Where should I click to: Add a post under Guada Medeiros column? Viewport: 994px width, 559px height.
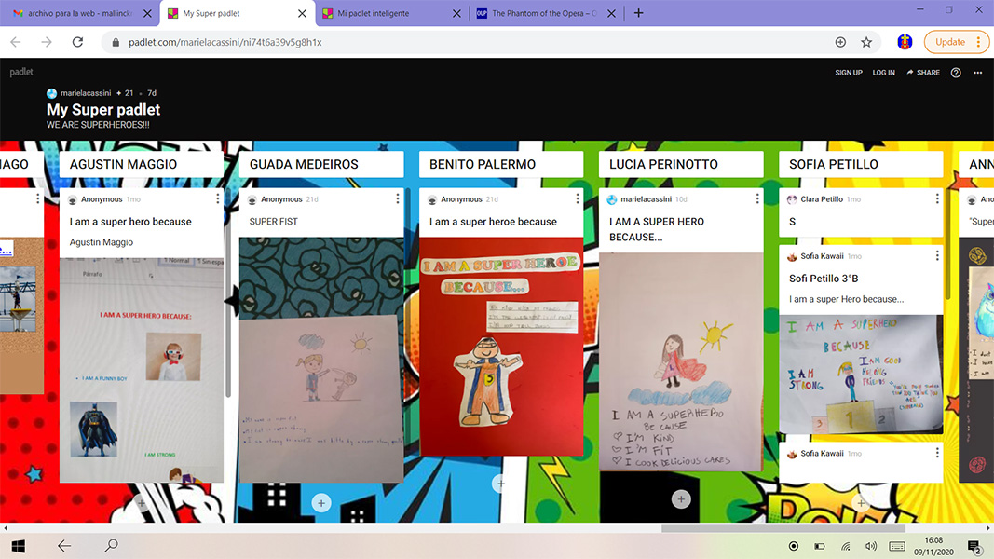[320, 503]
